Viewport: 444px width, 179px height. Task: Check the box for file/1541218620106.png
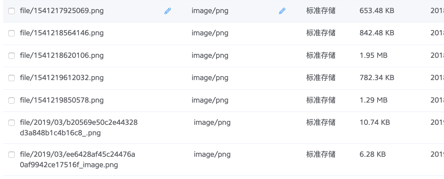12,56
